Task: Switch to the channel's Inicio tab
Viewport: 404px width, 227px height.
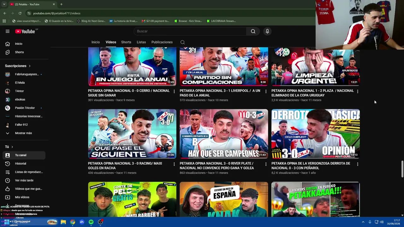Action: click(x=96, y=42)
